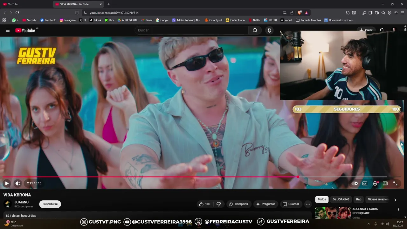Click the search magnifier button

pyautogui.click(x=255, y=30)
